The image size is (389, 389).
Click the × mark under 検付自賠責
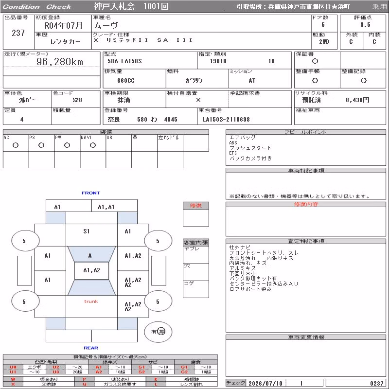198,100
